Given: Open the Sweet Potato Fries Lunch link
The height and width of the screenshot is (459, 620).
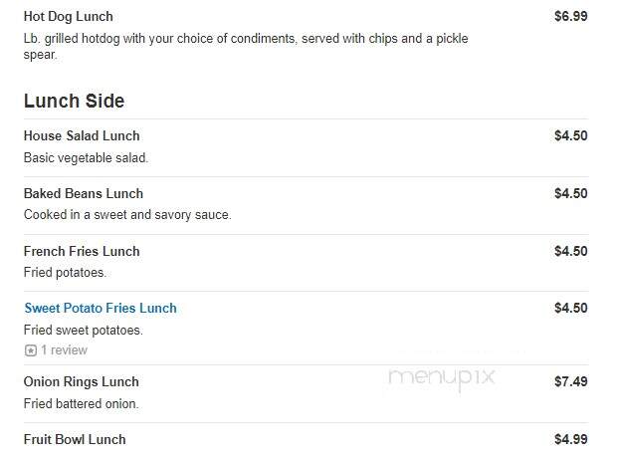Looking at the screenshot, I should click(101, 308).
